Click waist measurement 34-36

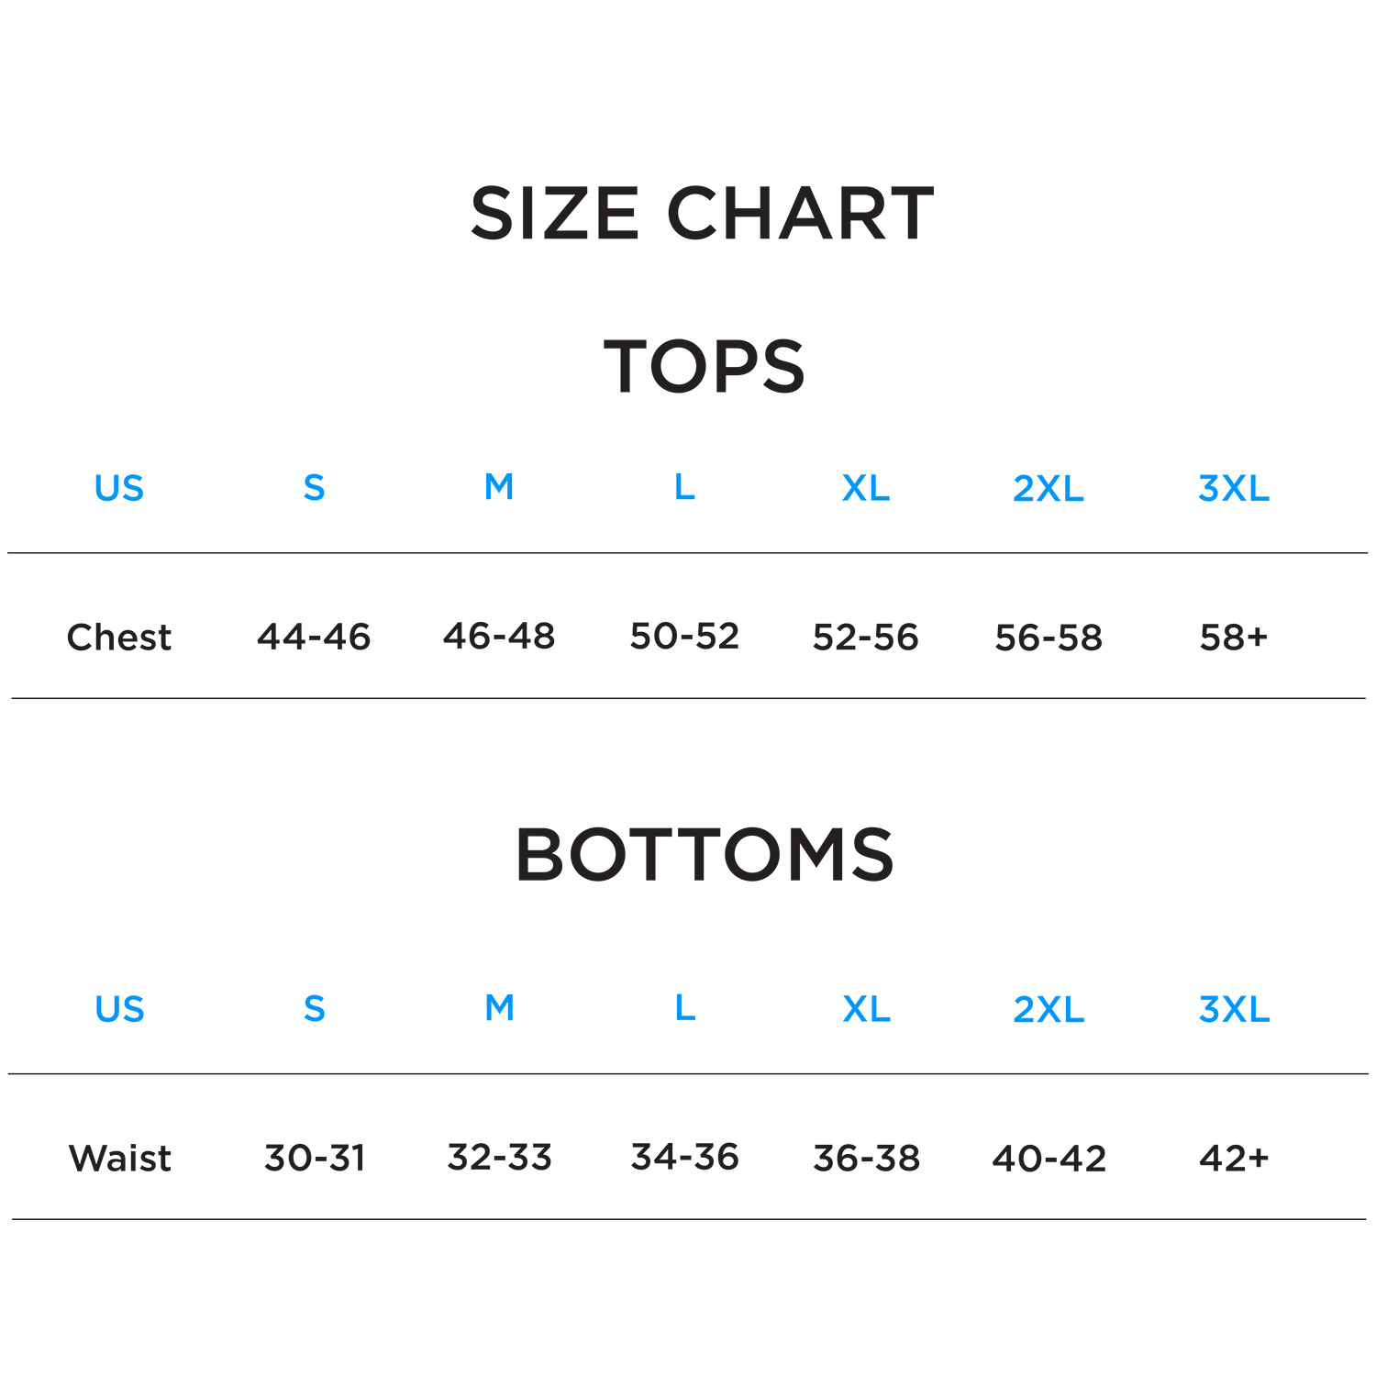pos(685,1157)
